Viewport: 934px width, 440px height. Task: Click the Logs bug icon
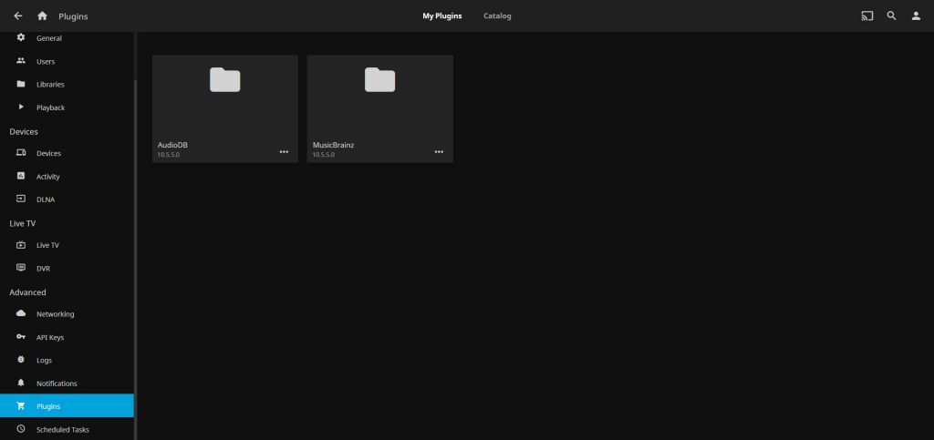pos(21,360)
